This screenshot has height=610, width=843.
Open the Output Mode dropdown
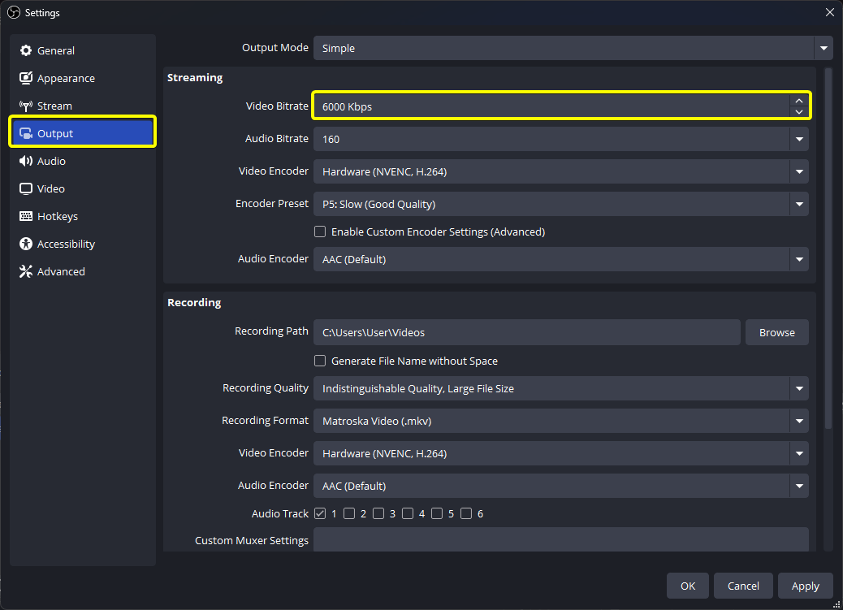pos(573,48)
